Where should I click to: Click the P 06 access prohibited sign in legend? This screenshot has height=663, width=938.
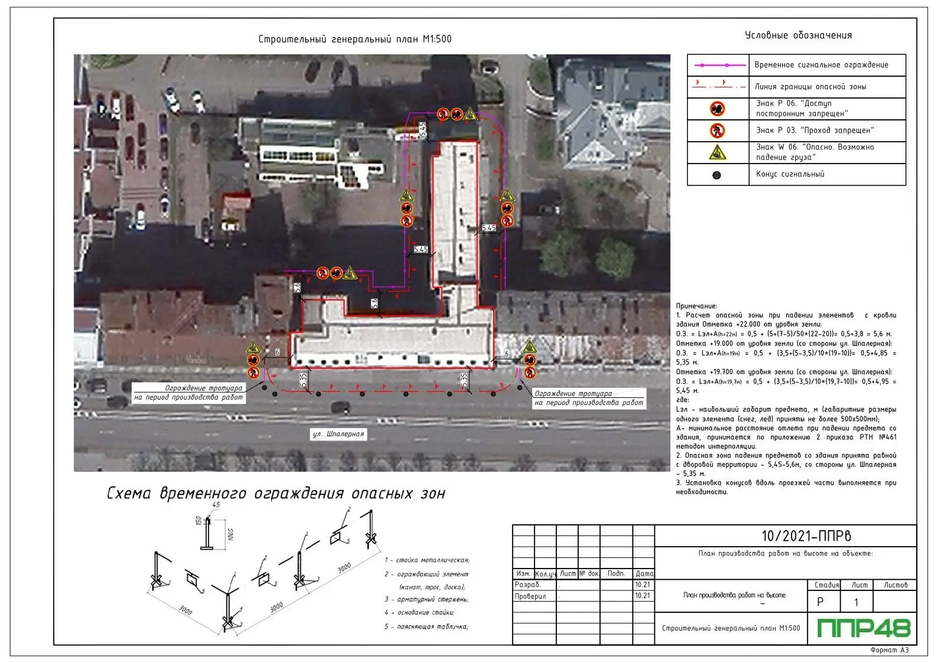[x=717, y=109]
